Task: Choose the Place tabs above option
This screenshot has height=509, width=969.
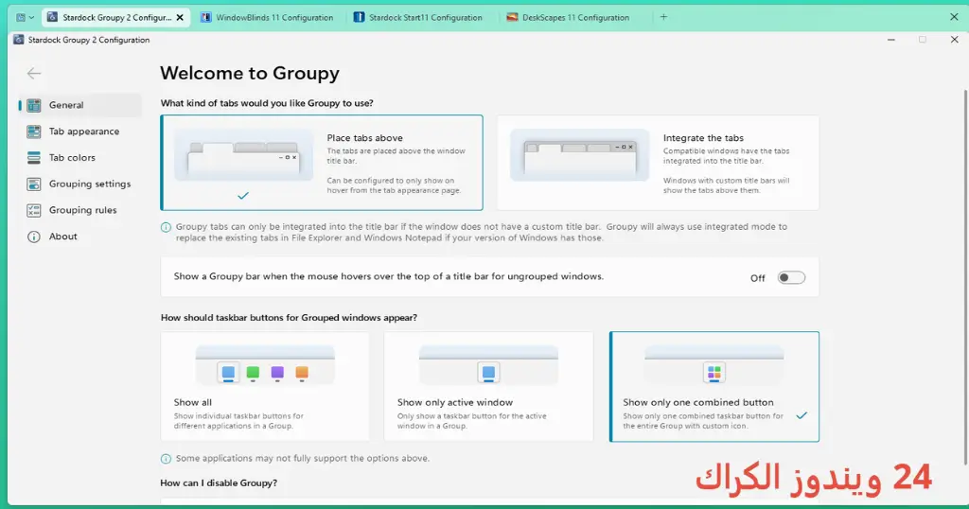Action: tap(322, 163)
